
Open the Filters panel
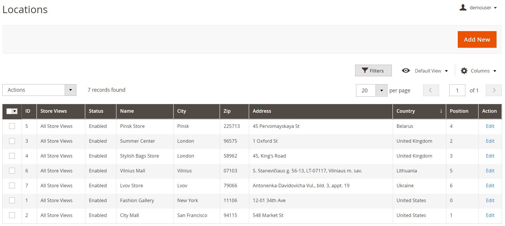pyautogui.click(x=373, y=70)
